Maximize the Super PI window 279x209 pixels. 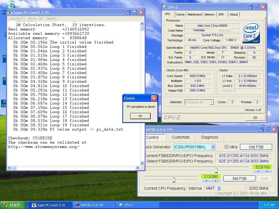(x=135, y=13)
